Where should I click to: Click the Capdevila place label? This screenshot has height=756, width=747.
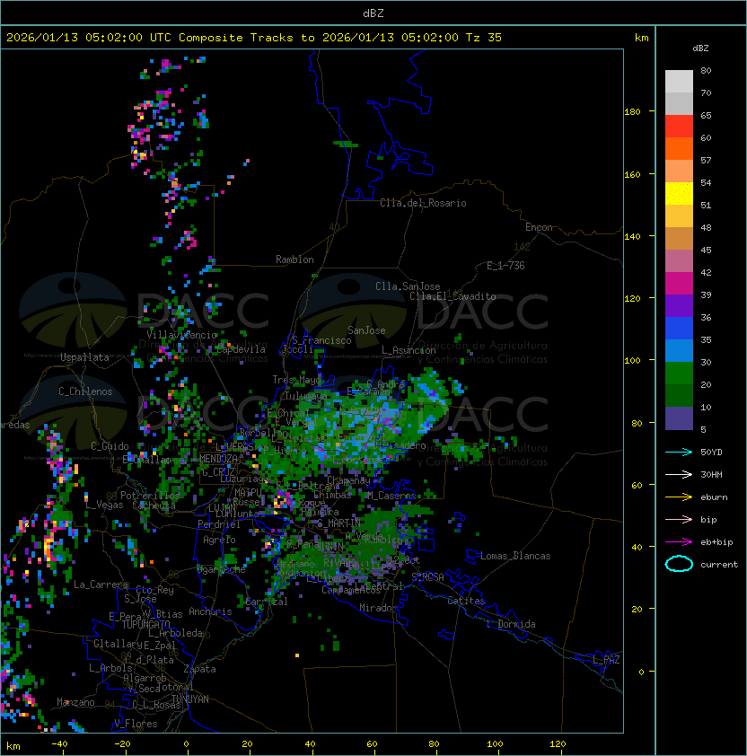coord(242,349)
